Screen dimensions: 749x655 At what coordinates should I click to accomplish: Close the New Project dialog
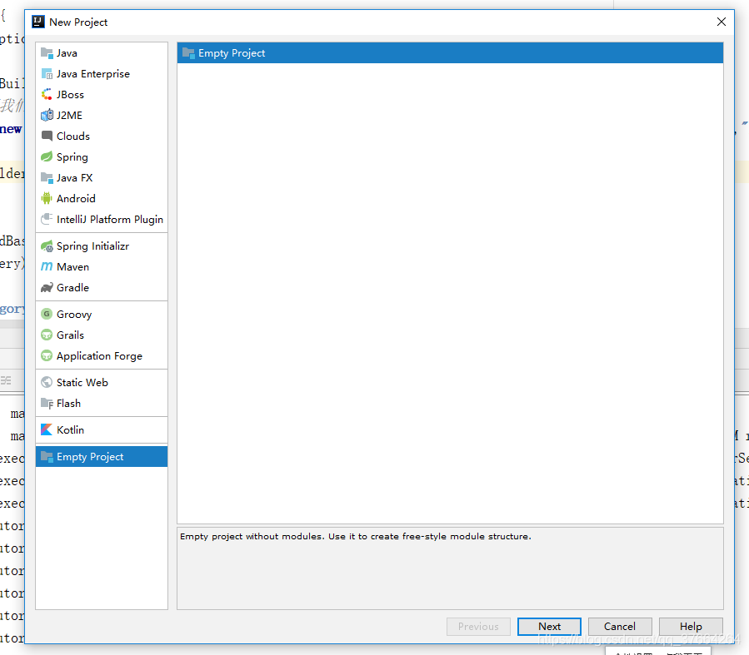click(x=722, y=22)
